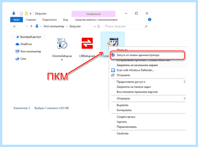Open the ChromeSetup.exe installer file
This screenshot has width=198, height=147.
(x=62, y=43)
